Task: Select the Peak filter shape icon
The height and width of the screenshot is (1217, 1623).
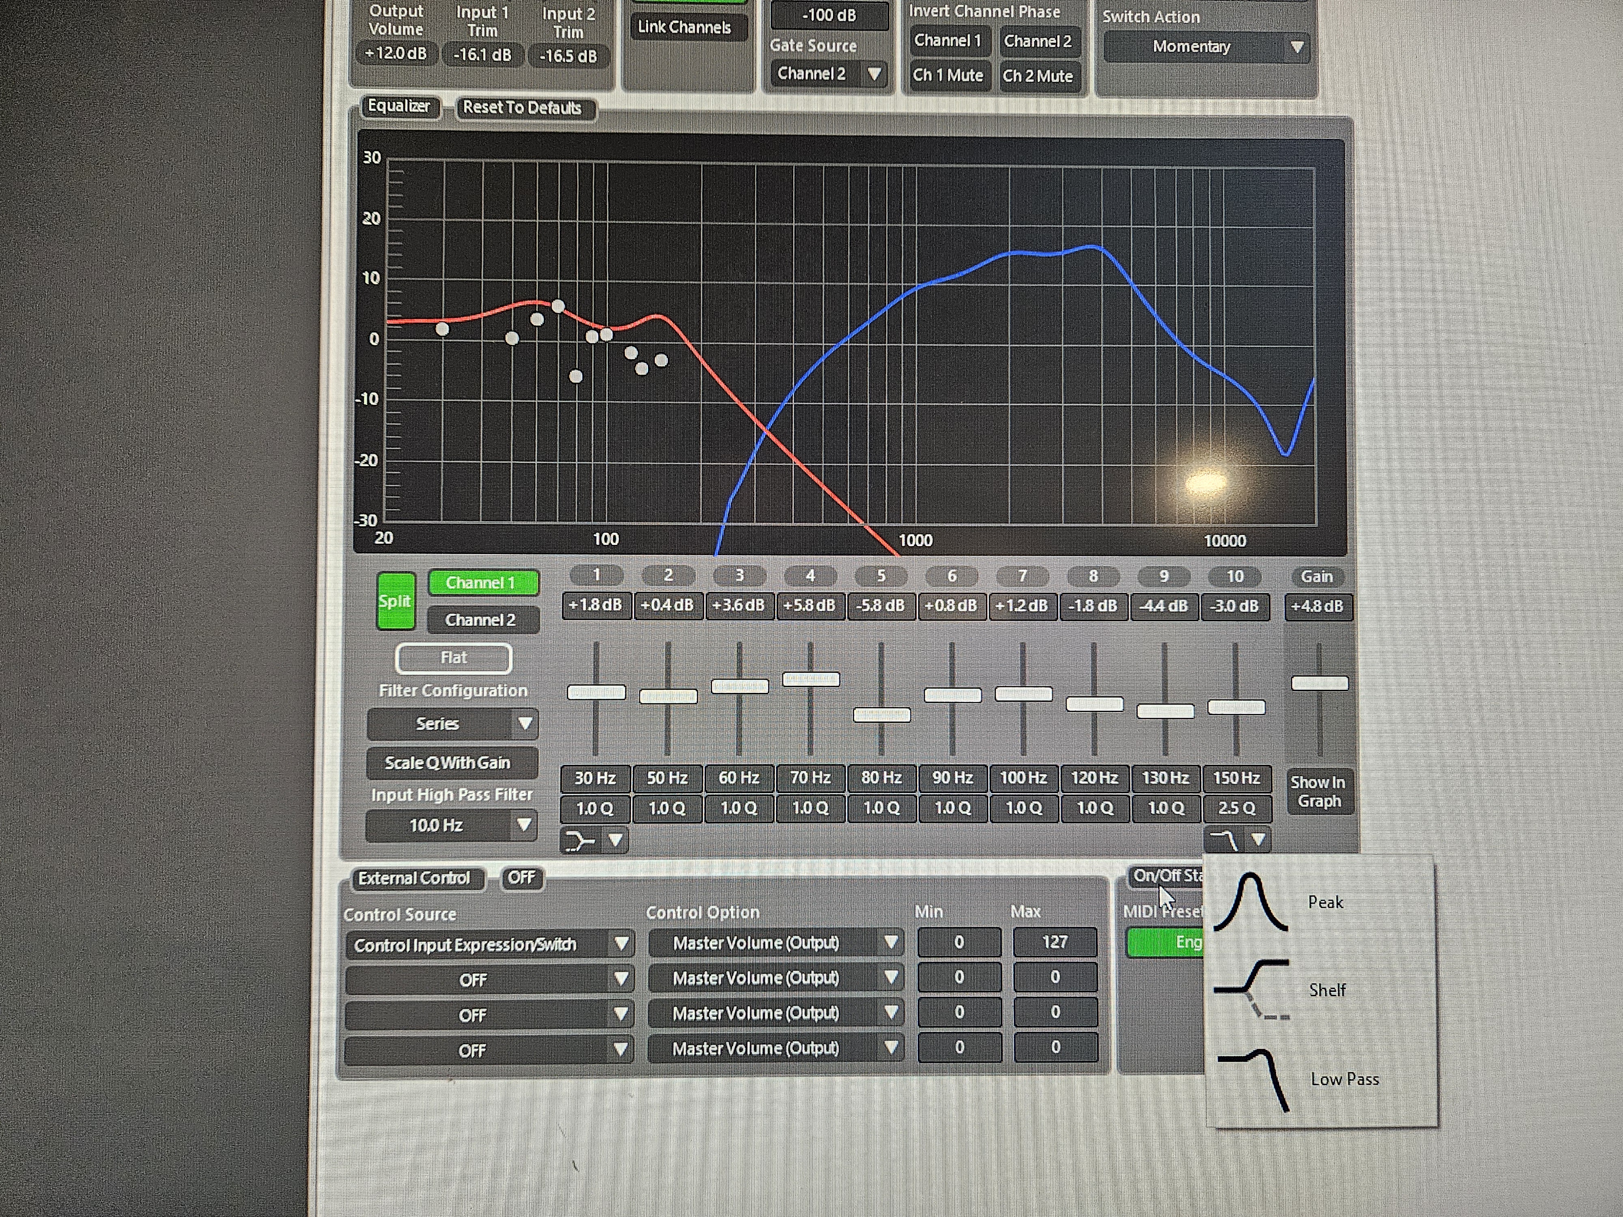Action: tap(1250, 901)
